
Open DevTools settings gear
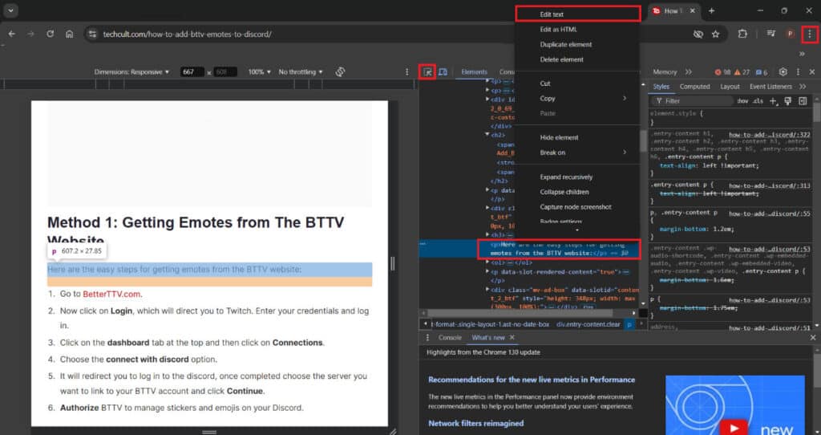click(783, 72)
